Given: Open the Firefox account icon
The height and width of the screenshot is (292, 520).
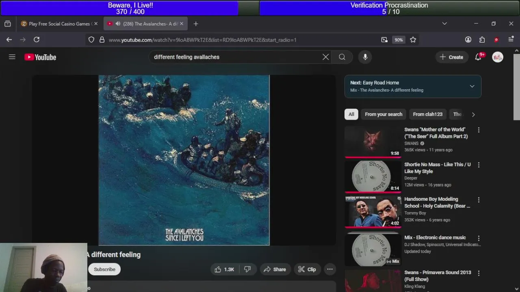Looking at the screenshot, I should click(468, 40).
